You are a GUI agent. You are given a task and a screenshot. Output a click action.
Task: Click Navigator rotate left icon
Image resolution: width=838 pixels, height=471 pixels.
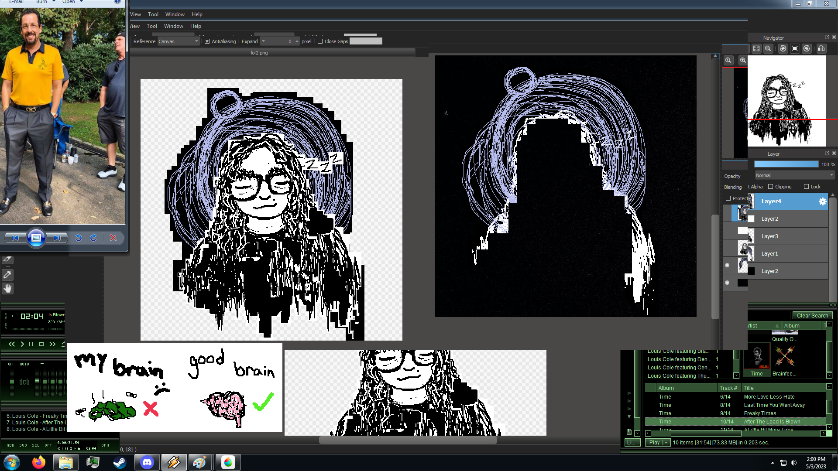[x=783, y=48]
